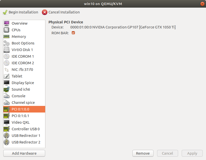Click the VirtIO Disk 1 drive icon
This screenshot has height=160, width=206.
pos(7,50)
